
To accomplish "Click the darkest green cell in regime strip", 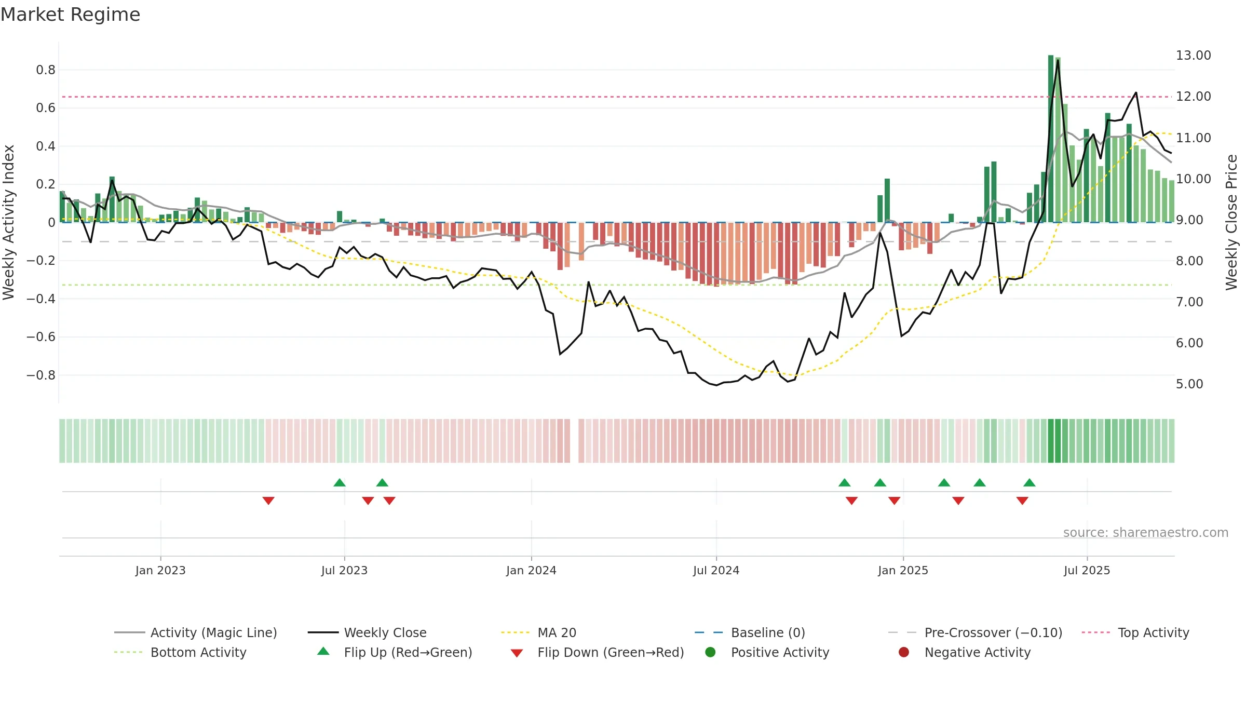I will 1051,441.
